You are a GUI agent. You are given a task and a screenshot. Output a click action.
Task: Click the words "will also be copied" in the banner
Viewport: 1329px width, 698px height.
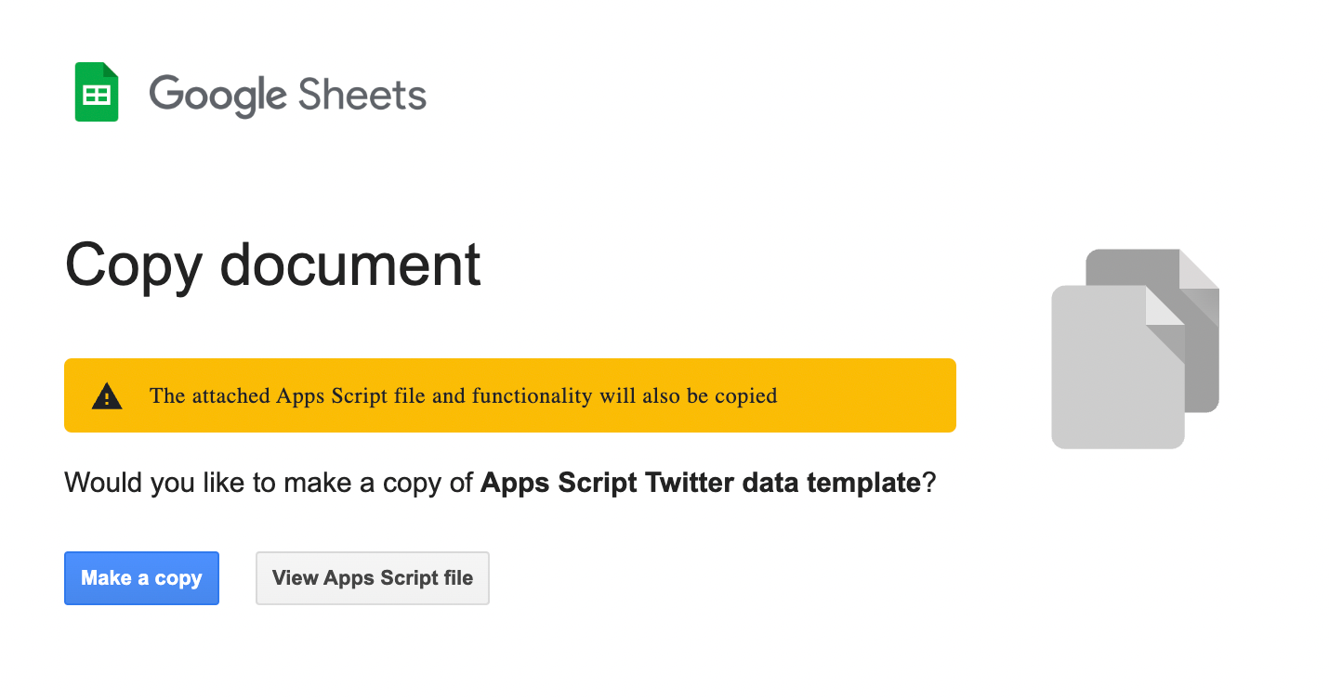(688, 396)
